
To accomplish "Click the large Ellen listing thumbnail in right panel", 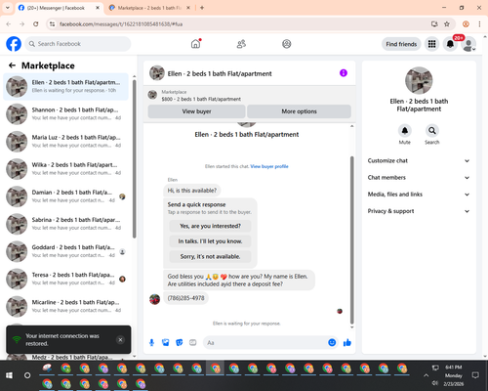I will (x=419, y=80).
